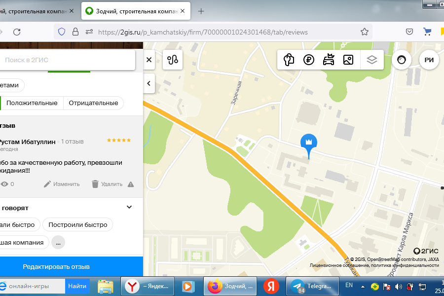
Task: Close the first browser tab
Action: click(72, 11)
